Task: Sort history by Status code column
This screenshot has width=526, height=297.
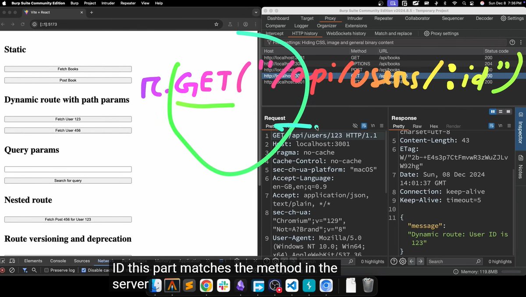Action: coord(496,51)
